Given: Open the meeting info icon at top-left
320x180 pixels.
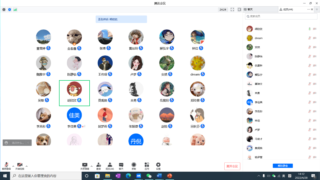Looking at the screenshot, I should [4, 10].
